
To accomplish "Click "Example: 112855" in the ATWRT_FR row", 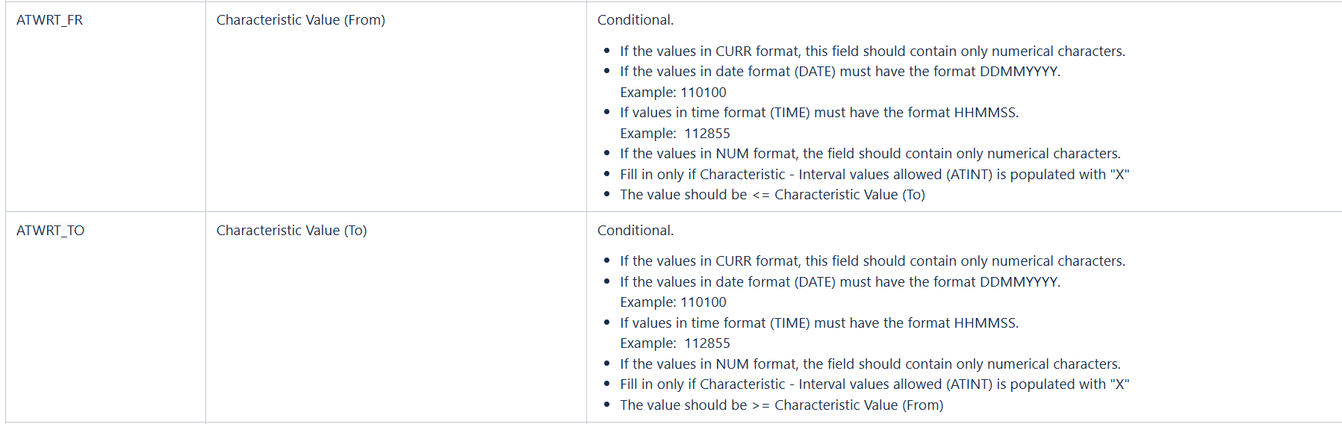I will (675, 134).
